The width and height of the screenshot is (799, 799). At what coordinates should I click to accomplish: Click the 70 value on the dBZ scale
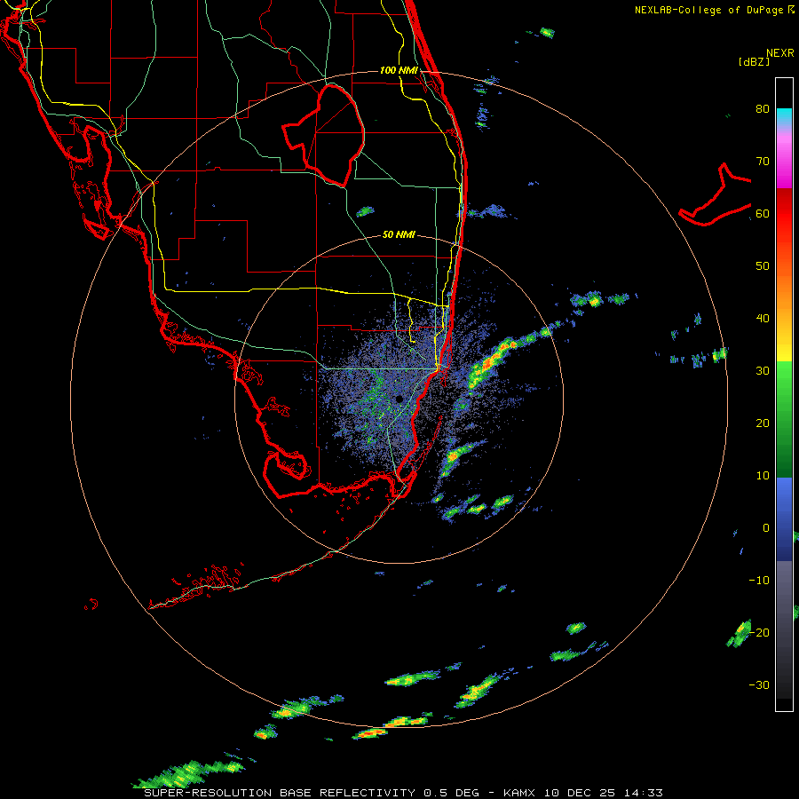pos(763,162)
